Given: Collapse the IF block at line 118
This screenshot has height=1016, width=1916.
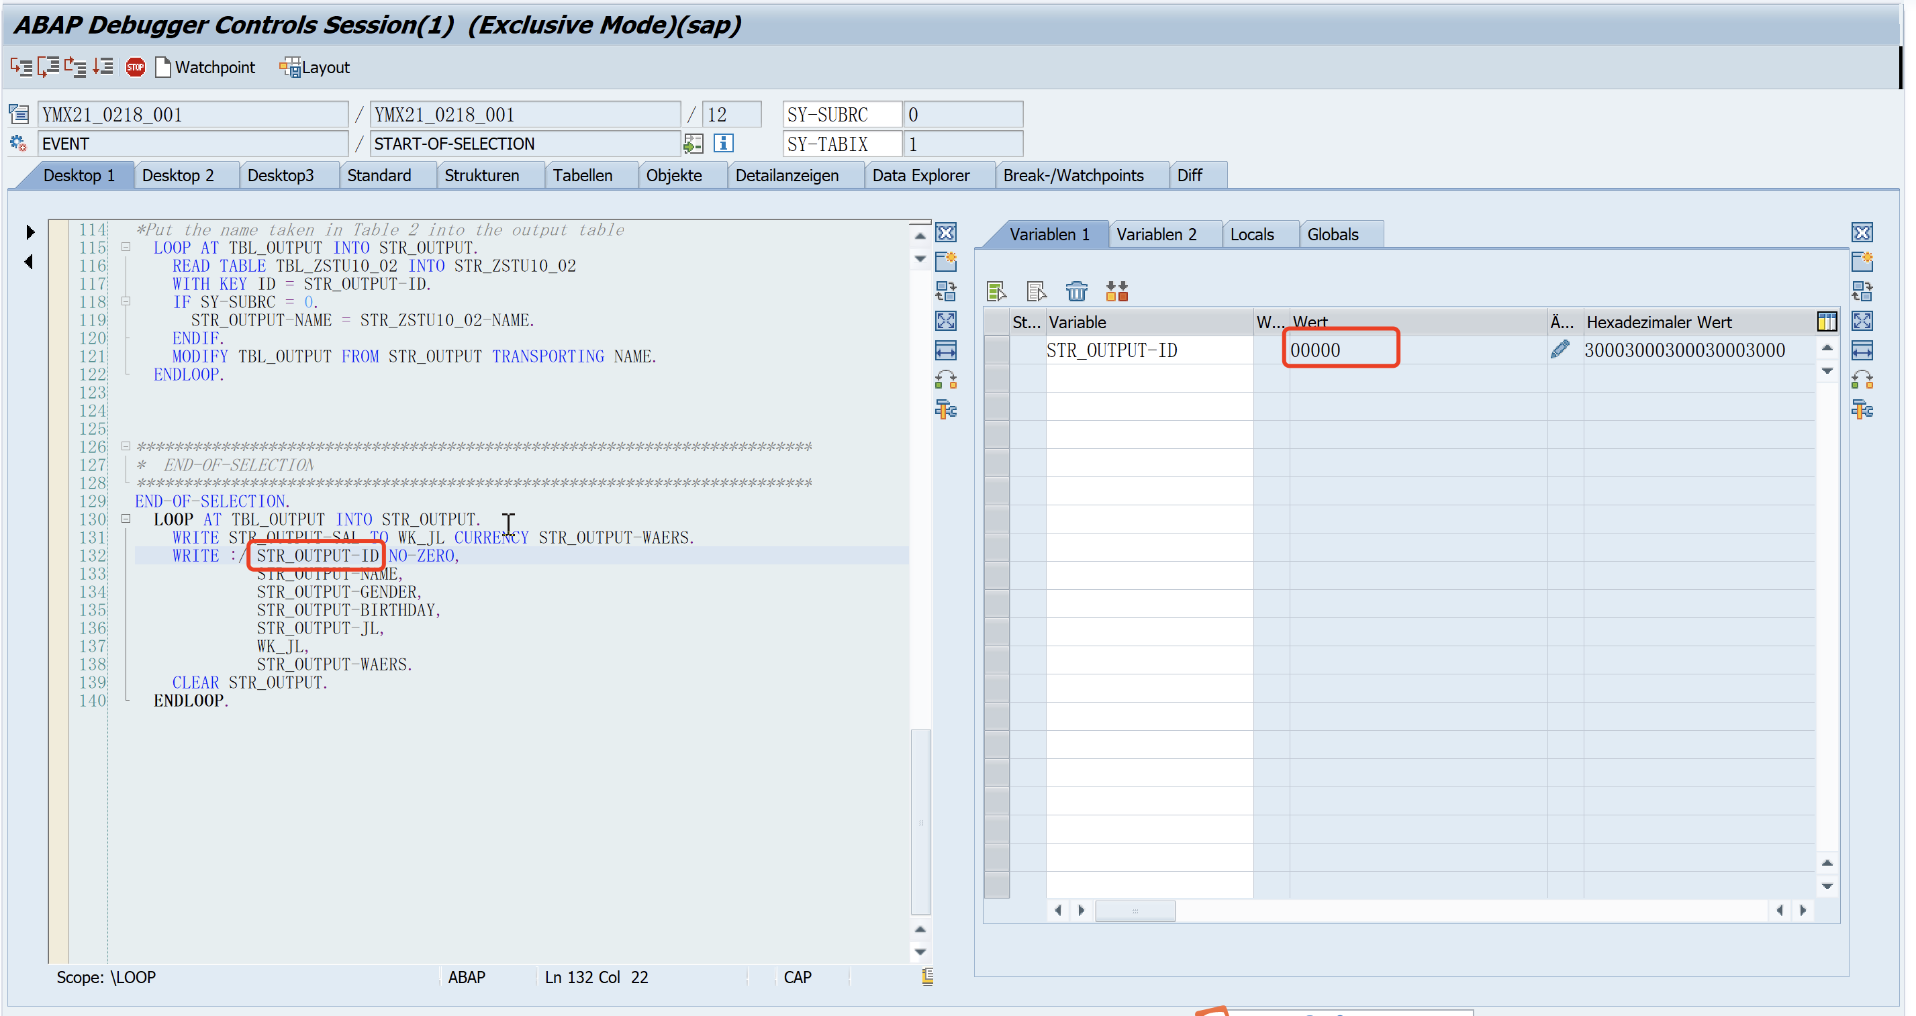Looking at the screenshot, I should pyautogui.click(x=126, y=301).
